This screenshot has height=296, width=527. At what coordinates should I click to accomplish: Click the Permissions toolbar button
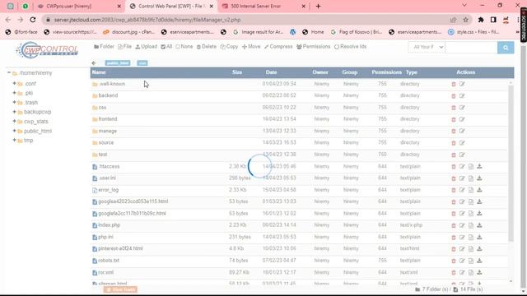(x=313, y=47)
